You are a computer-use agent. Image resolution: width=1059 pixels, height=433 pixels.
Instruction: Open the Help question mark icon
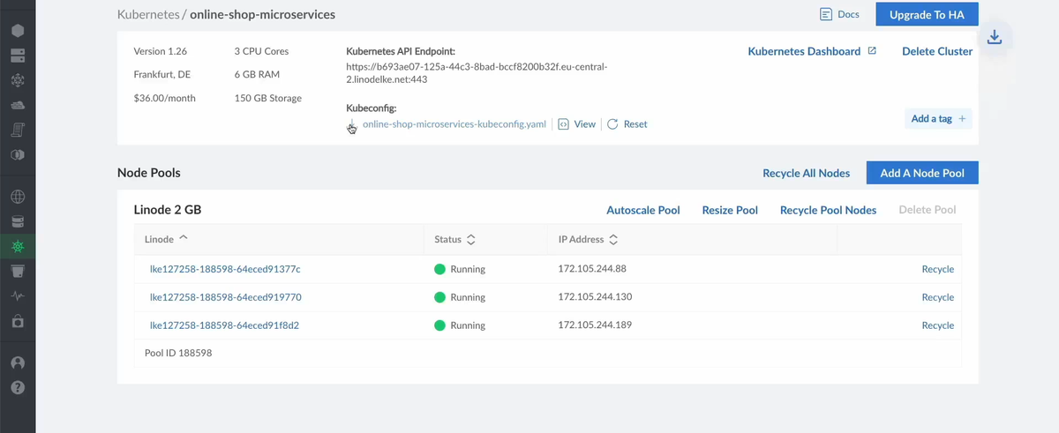pyautogui.click(x=18, y=387)
